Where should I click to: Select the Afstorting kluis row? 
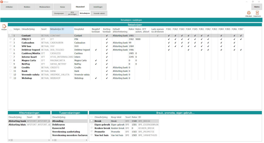click(17, 124)
